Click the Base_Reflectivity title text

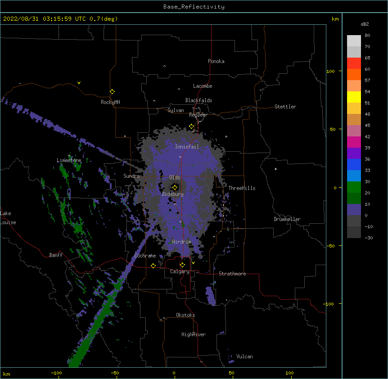coord(194,7)
